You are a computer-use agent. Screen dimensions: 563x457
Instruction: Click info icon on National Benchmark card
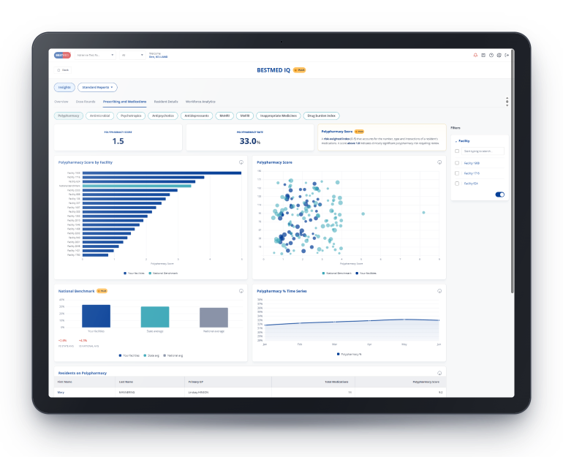tap(241, 291)
